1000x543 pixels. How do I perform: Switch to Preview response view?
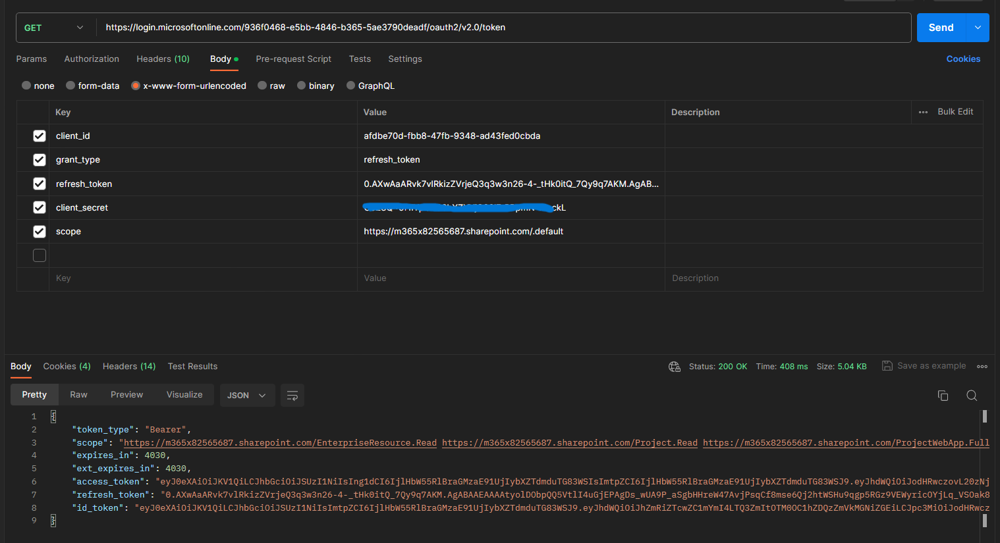point(126,395)
